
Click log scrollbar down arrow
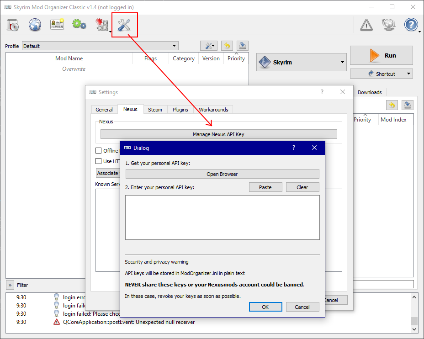pyautogui.click(x=414, y=329)
